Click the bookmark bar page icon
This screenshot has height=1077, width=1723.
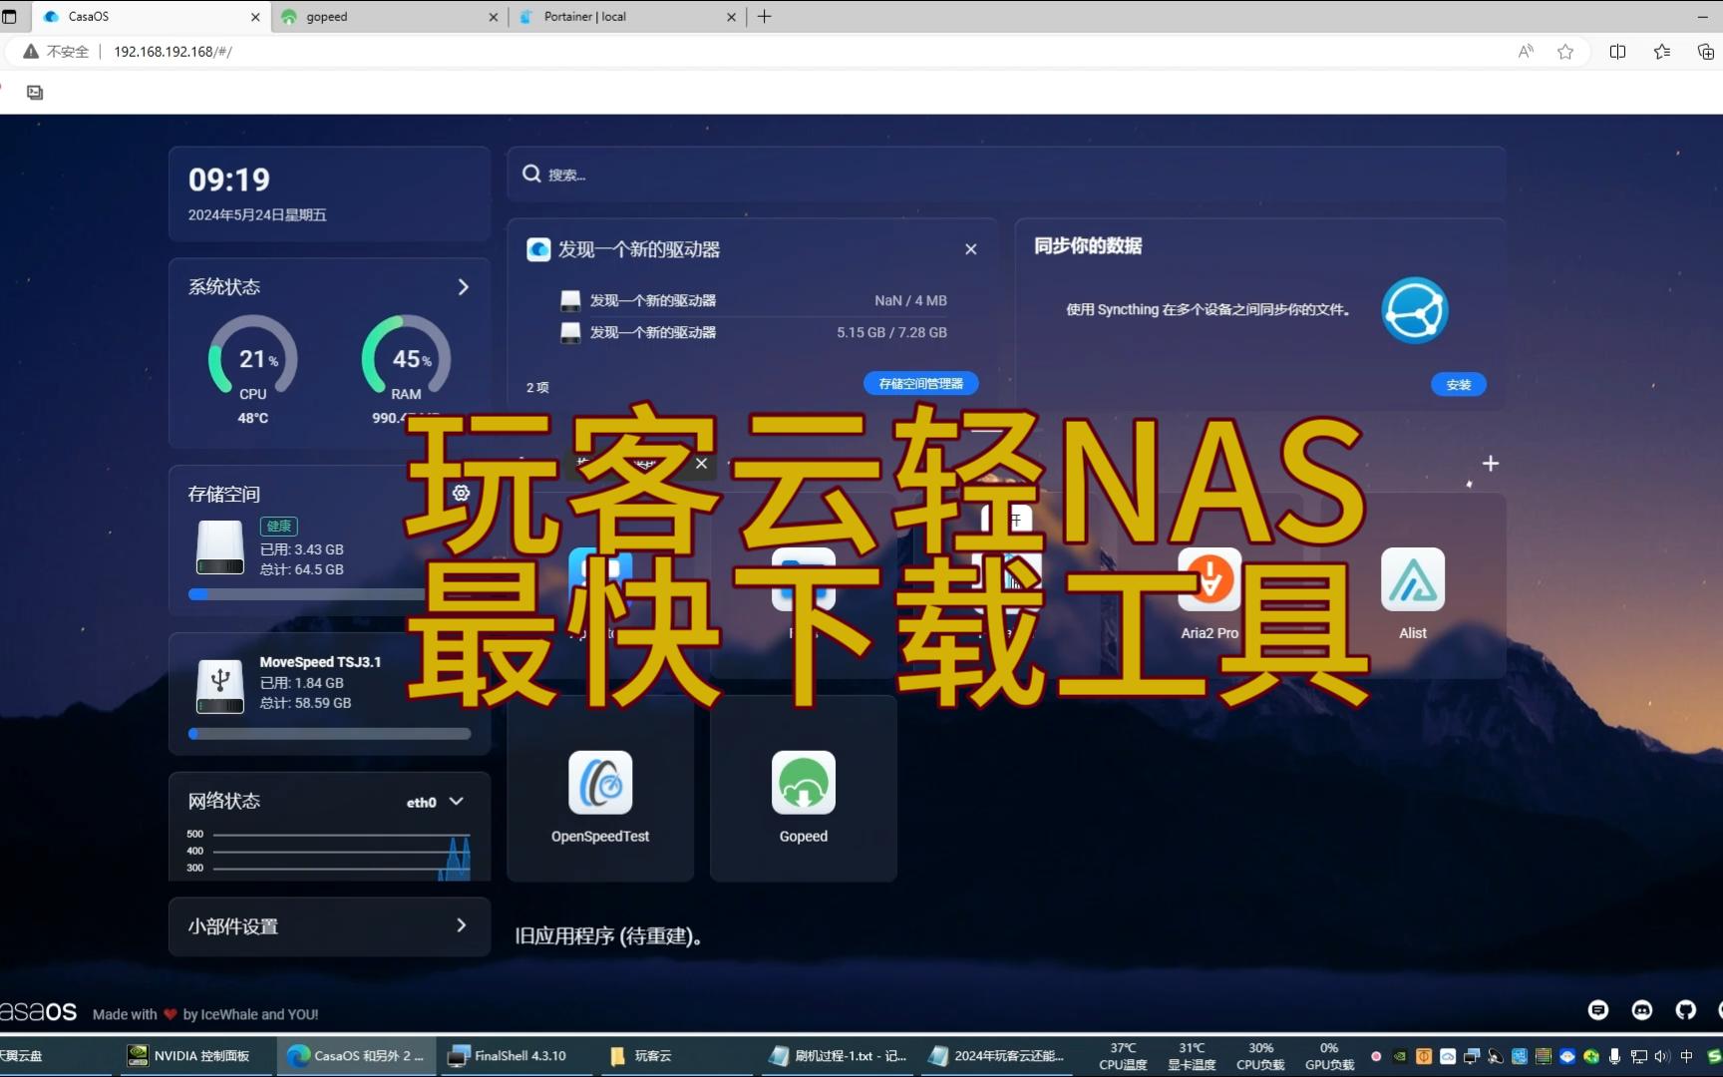[x=35, y=93]
